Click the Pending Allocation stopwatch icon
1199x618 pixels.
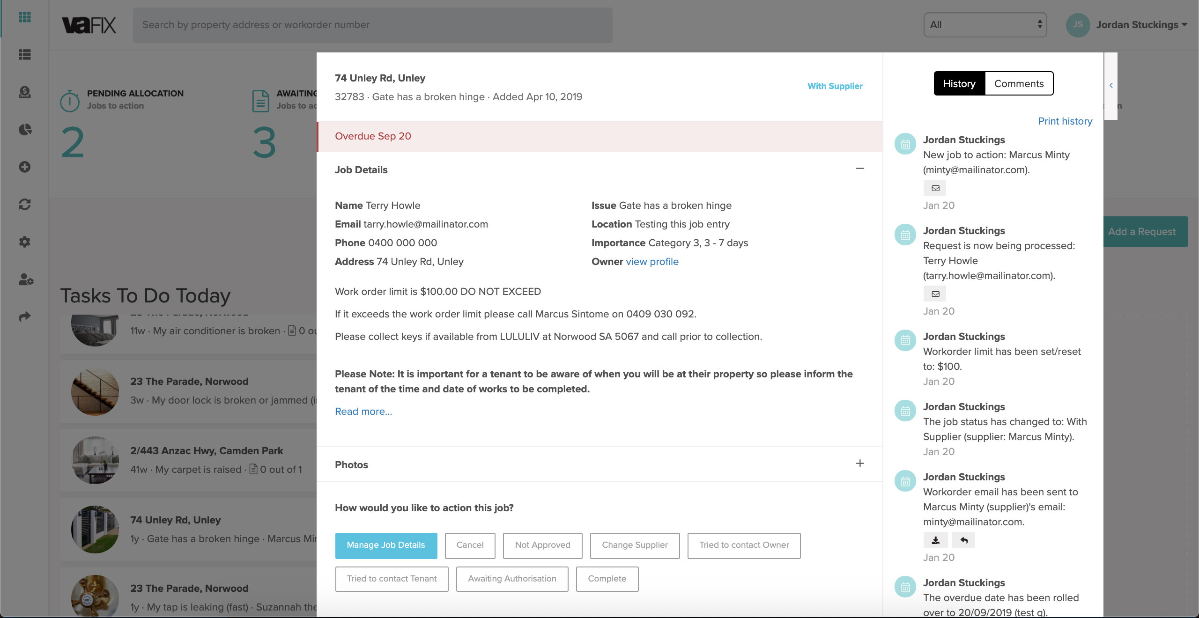coord(70,101)
